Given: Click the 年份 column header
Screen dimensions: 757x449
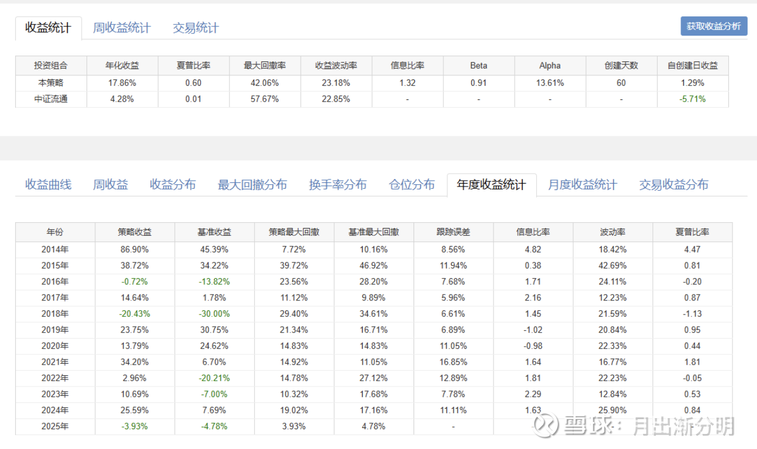Looking at the screenshot, I should (55, 232).
